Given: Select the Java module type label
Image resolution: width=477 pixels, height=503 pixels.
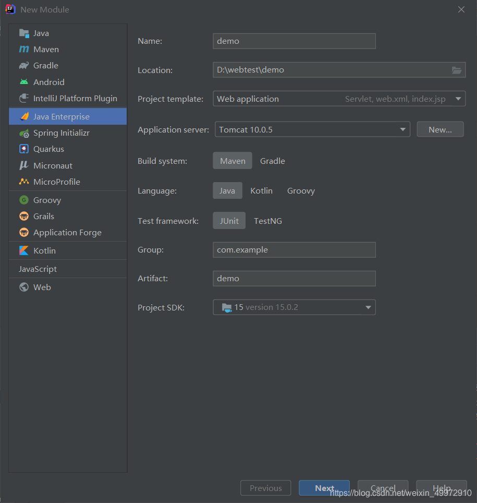Looking at the screenshot, I should click(x=41, y=33).
